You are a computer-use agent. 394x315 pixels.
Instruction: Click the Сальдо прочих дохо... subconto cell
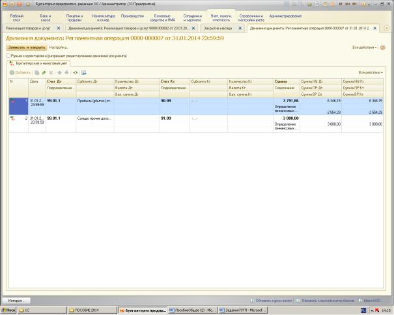coord(95,118)
